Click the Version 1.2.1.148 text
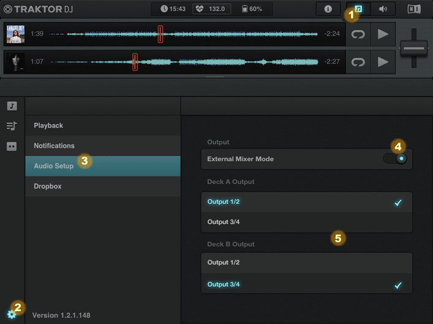This screenshot has width=433, height=324. 61,315
